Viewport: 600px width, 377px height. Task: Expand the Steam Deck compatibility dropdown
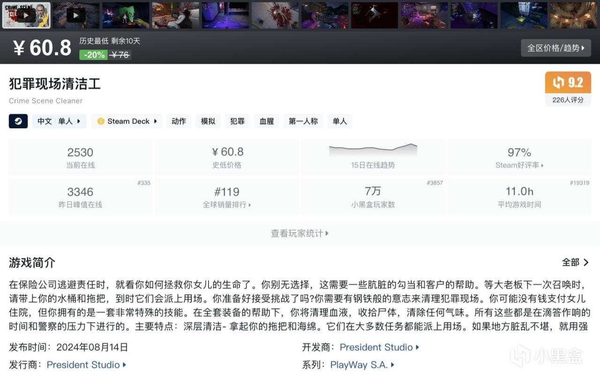click(127, 121)
